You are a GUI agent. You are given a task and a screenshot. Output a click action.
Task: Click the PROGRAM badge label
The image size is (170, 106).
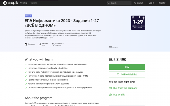28,16
